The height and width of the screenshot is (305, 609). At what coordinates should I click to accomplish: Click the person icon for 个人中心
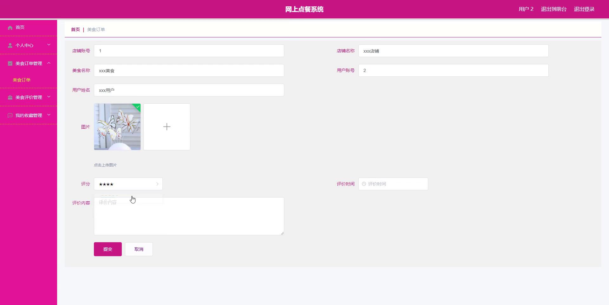coord(10,46)
